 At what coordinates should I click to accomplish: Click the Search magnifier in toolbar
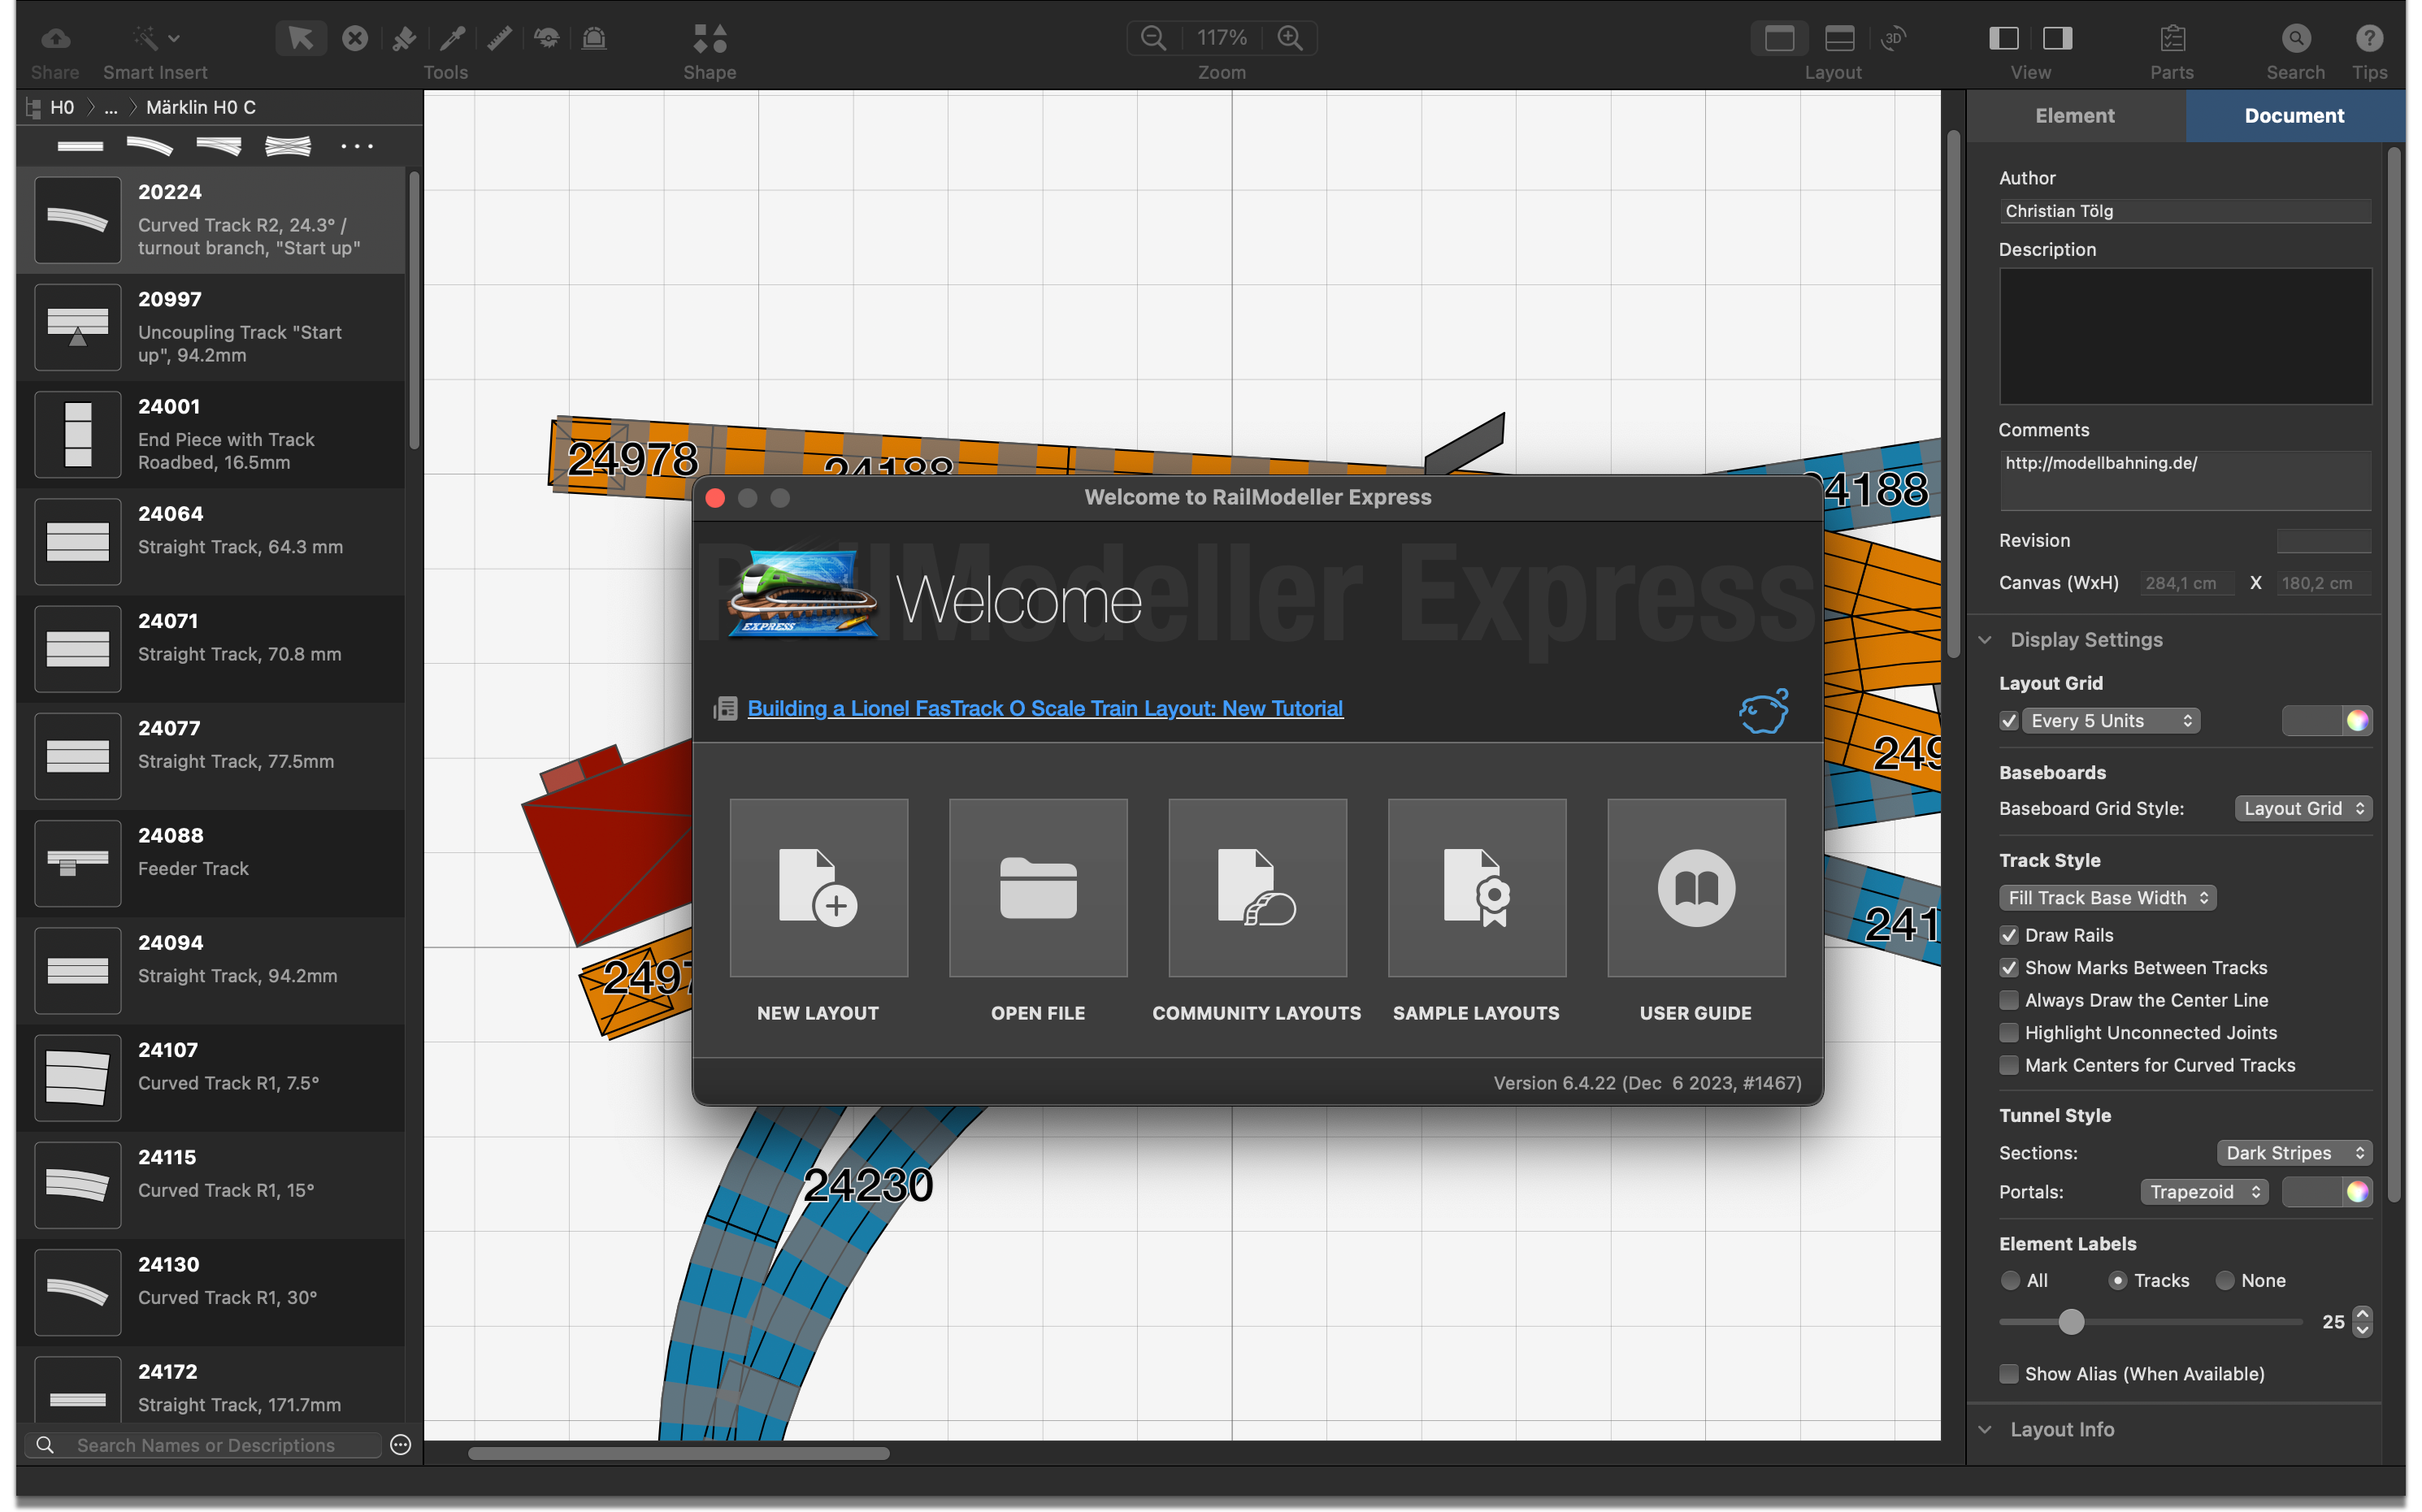[x=2295, y=38]
